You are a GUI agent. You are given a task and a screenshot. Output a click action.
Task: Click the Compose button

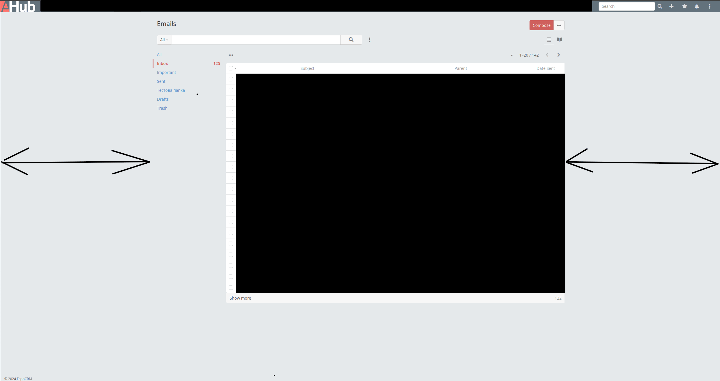point(541,25)
